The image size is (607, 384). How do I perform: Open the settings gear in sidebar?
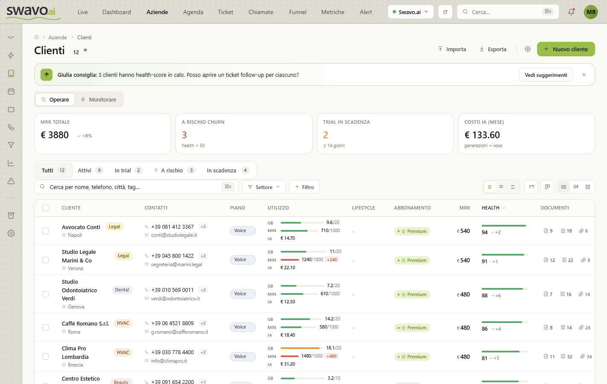(x=11, y=233)
